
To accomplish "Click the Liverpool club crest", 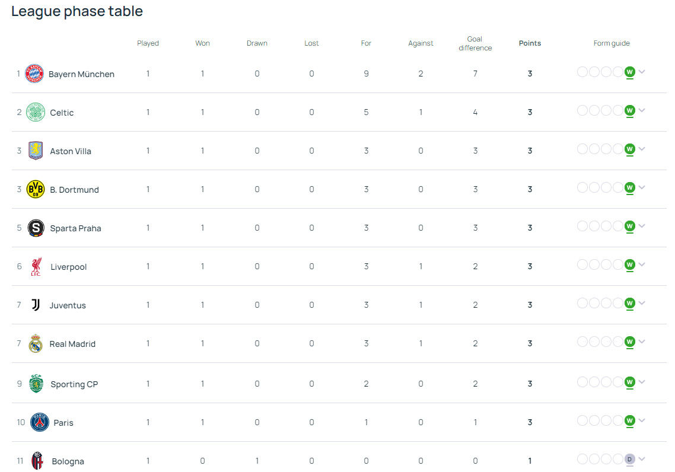I will click(36, 266).
